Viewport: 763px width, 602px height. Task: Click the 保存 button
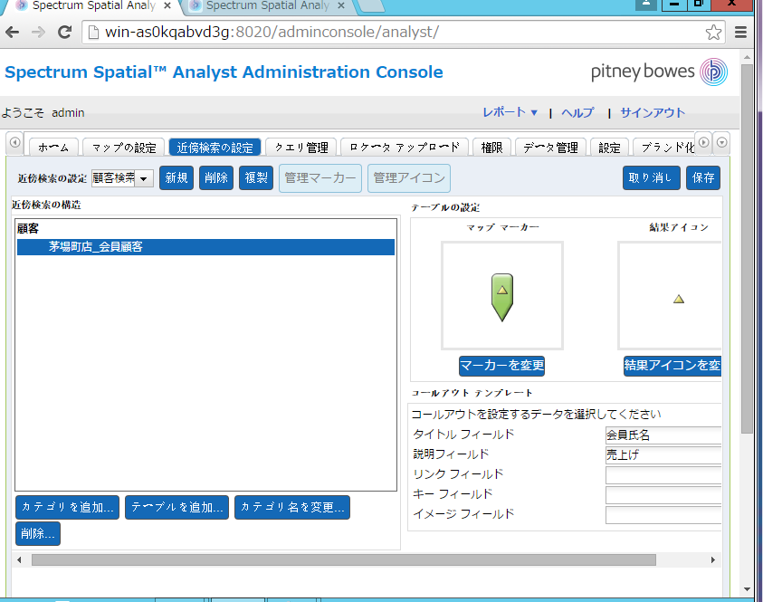click(702, 177)
